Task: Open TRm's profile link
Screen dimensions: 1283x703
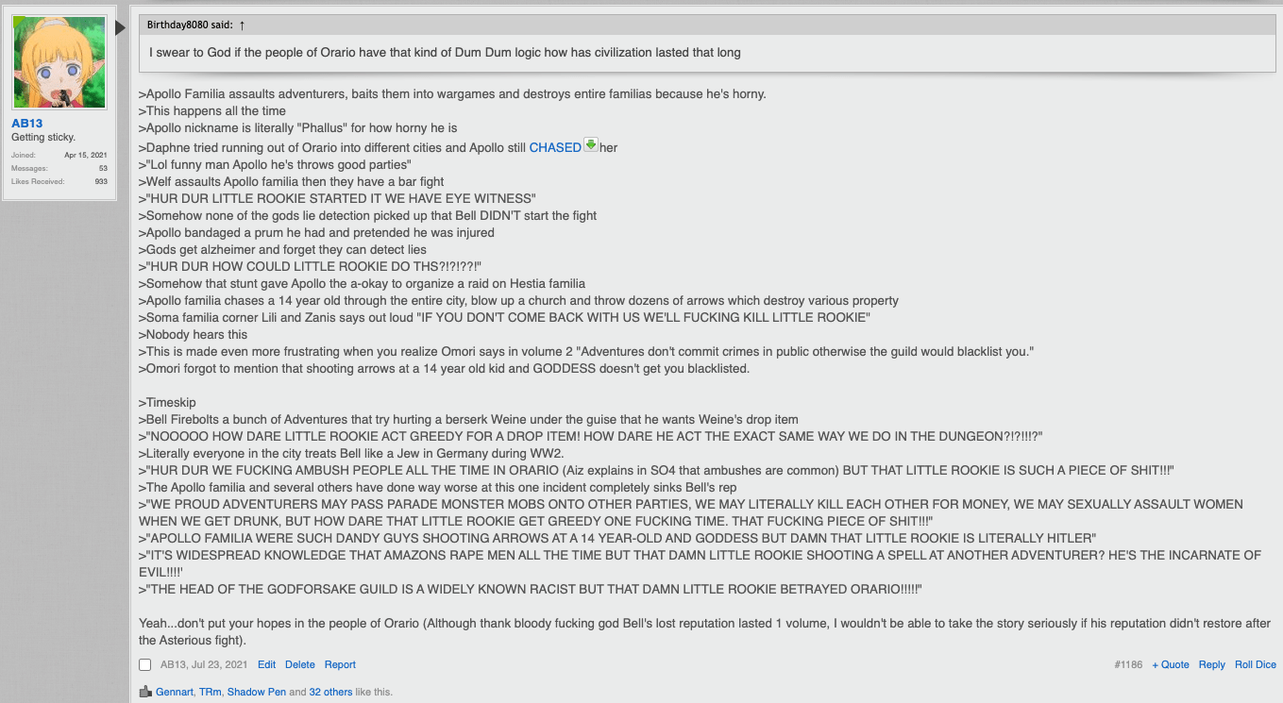Action: (x=210, y=692)
